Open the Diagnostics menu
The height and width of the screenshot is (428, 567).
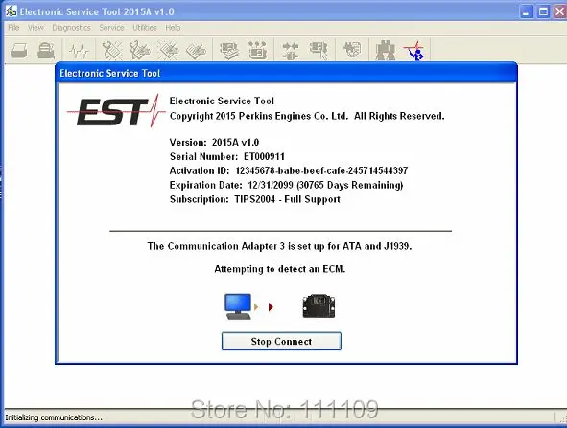tap(72, 28)
